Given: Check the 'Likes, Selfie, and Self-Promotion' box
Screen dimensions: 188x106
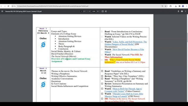Looking at the screenshot, I should pyautogui.click(x=102, y=42).
